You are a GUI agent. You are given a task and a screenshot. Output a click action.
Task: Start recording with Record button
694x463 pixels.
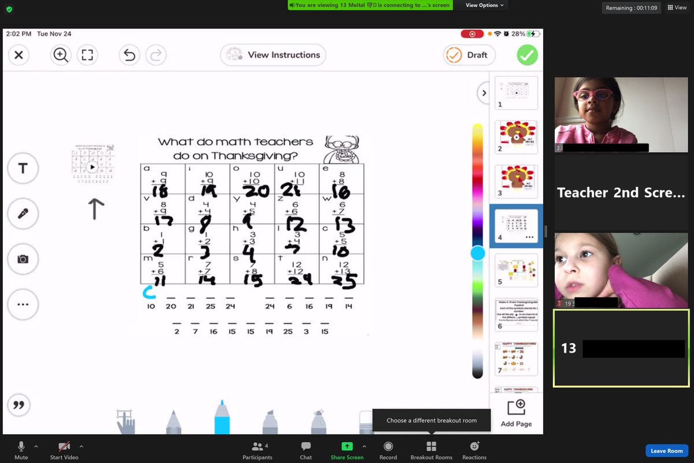coord(388,450)
